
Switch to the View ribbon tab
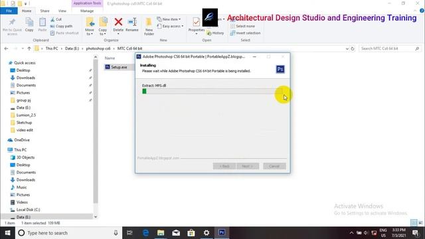[62, 11]
